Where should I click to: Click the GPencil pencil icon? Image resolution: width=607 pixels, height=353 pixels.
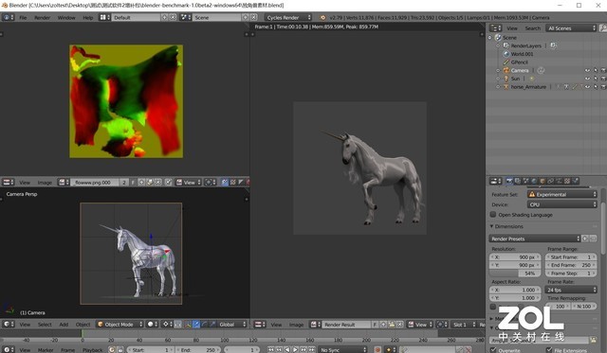point(506,62)
